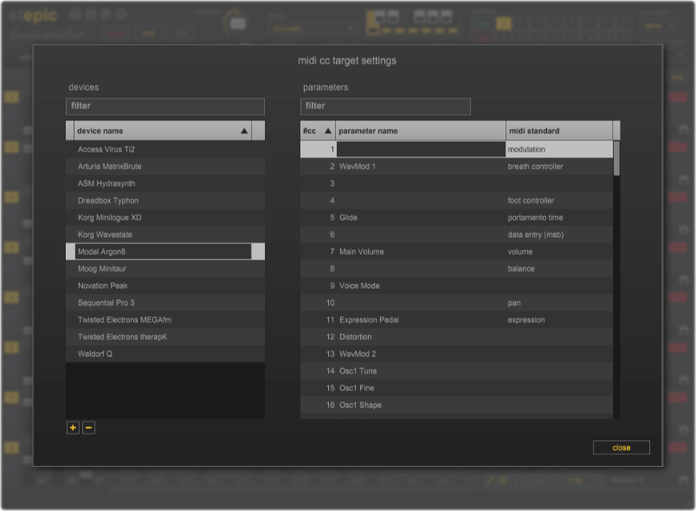Select the WavMod 2 parameter
696x511 pixels.
pyautogui.click(x=358, y=355)
